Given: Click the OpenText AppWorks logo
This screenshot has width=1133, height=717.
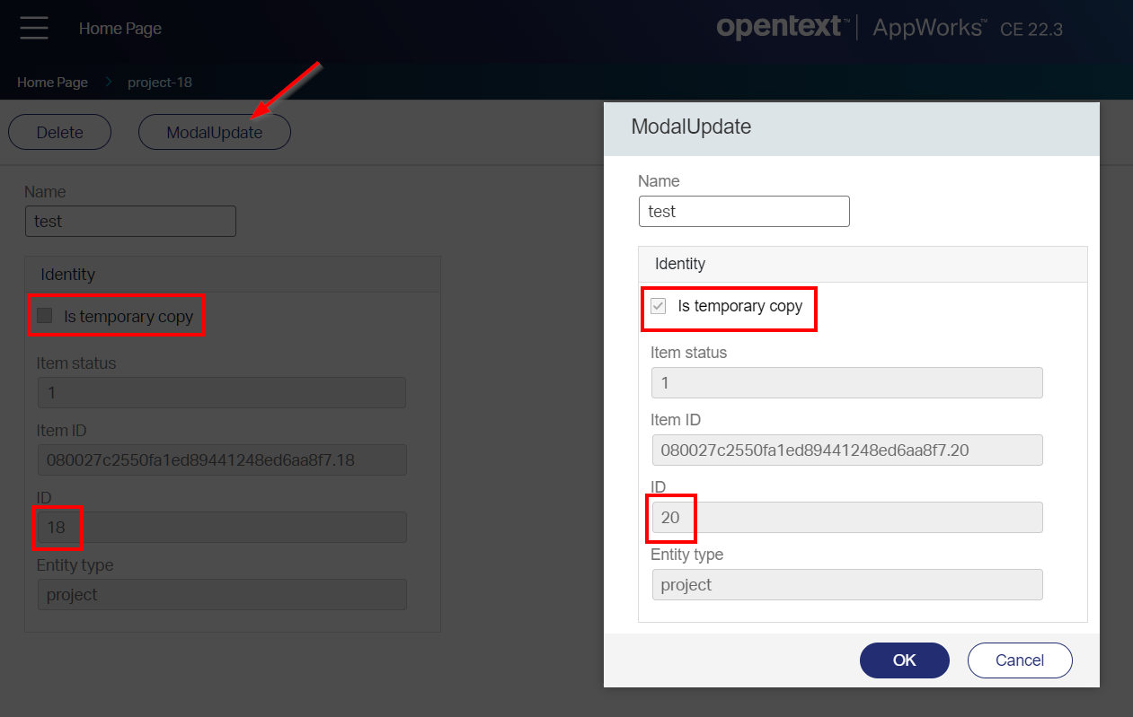Looking at the screenshot, I should [x=889, y=28].
